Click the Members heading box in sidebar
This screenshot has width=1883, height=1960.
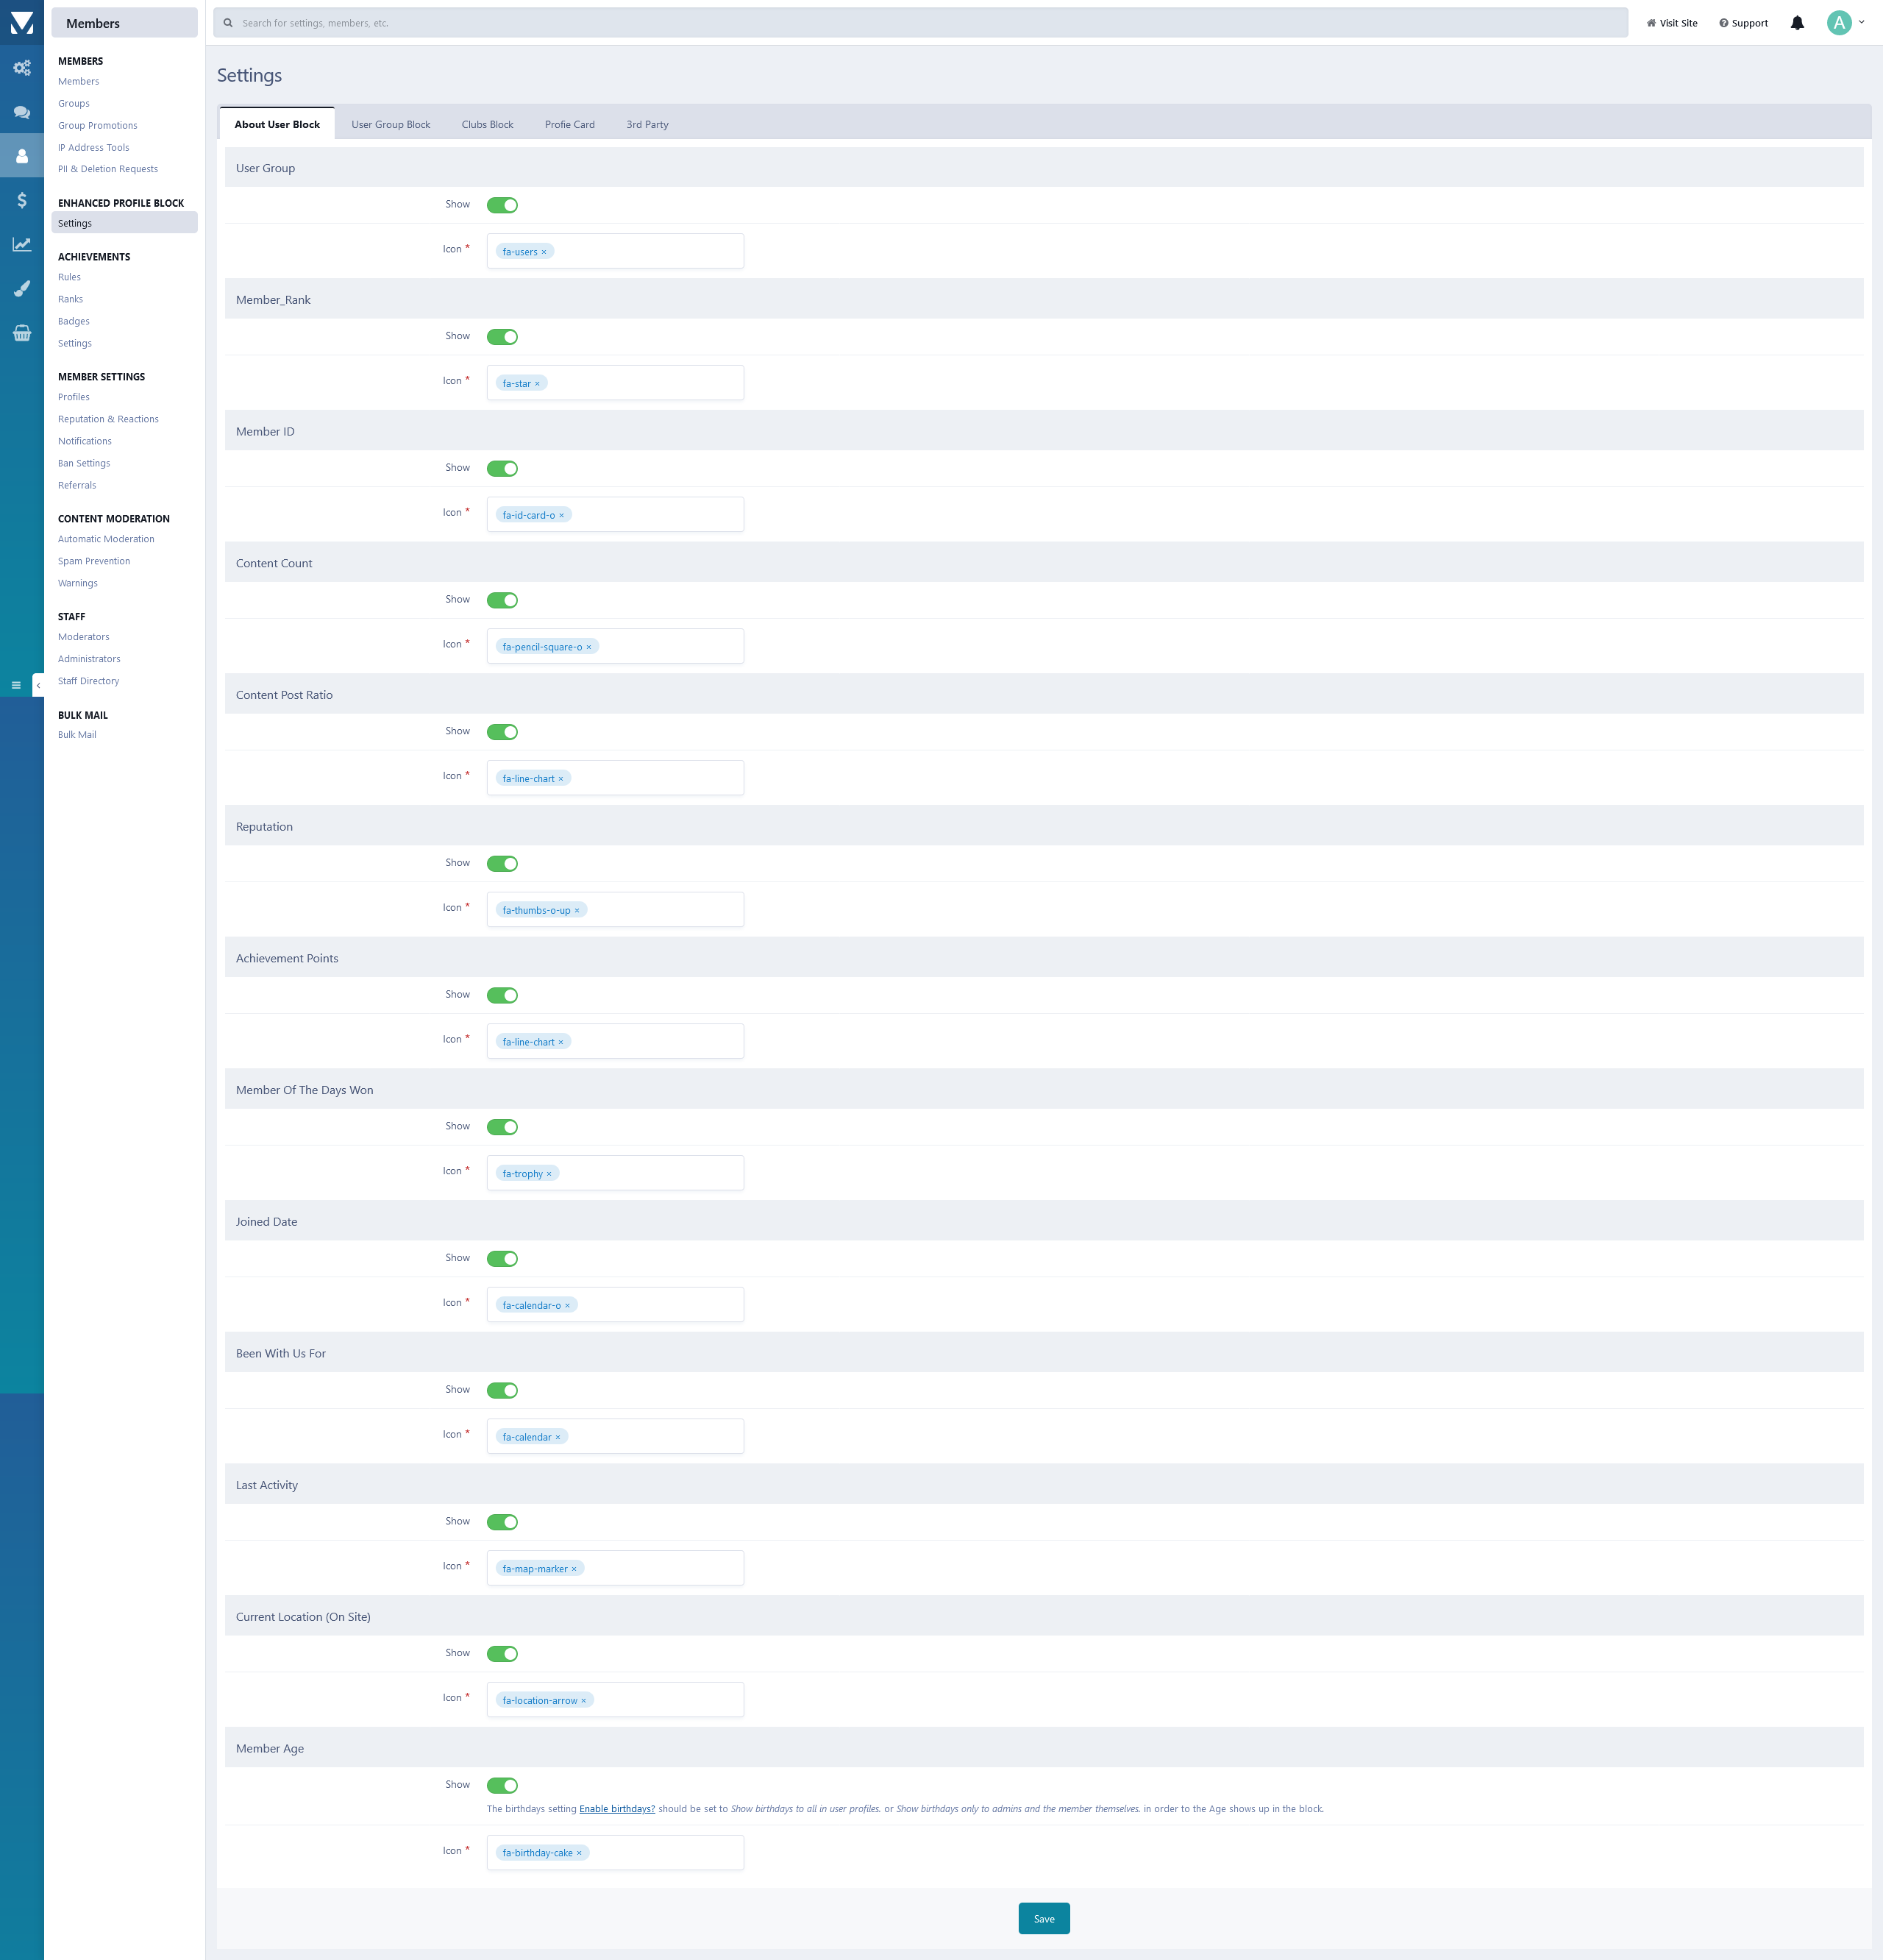(124, 23)
